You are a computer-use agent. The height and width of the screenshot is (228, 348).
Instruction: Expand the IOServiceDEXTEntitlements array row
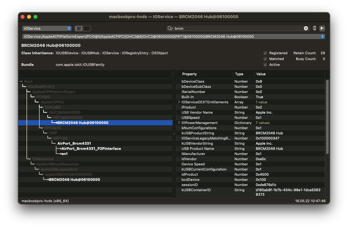(179, 102)
